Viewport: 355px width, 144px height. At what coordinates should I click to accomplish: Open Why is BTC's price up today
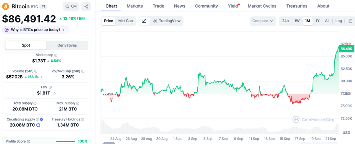[x=36, y=30]
